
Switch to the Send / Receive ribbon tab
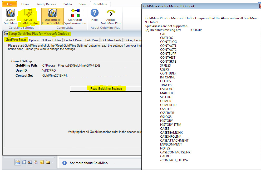46,4
